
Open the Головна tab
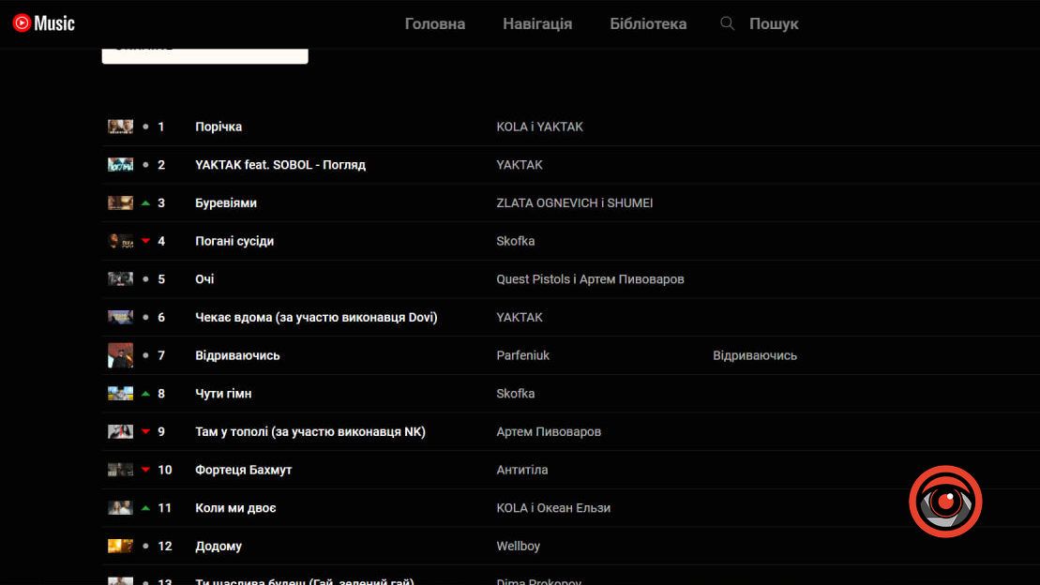434,23
